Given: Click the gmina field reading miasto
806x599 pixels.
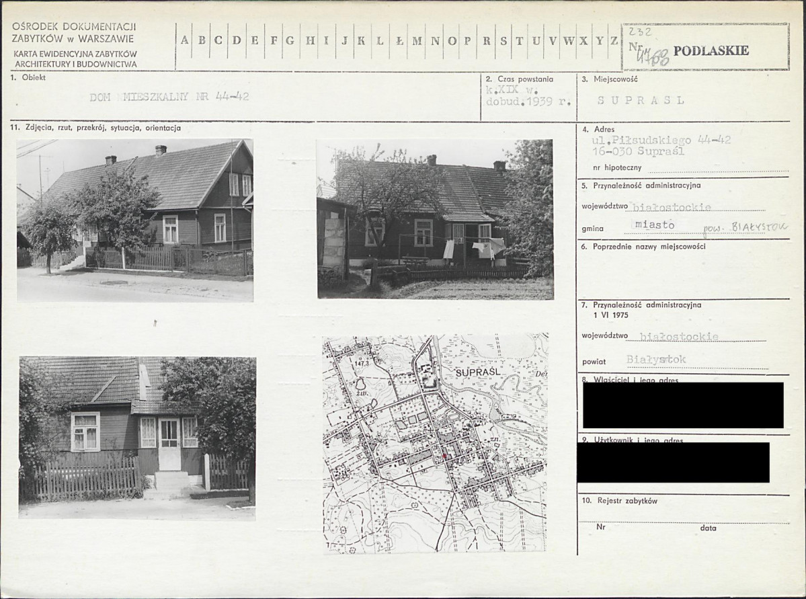Looking at the screenshot, I should point(655,225).
